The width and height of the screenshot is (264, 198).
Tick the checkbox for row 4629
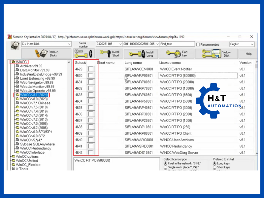[90, 69]
